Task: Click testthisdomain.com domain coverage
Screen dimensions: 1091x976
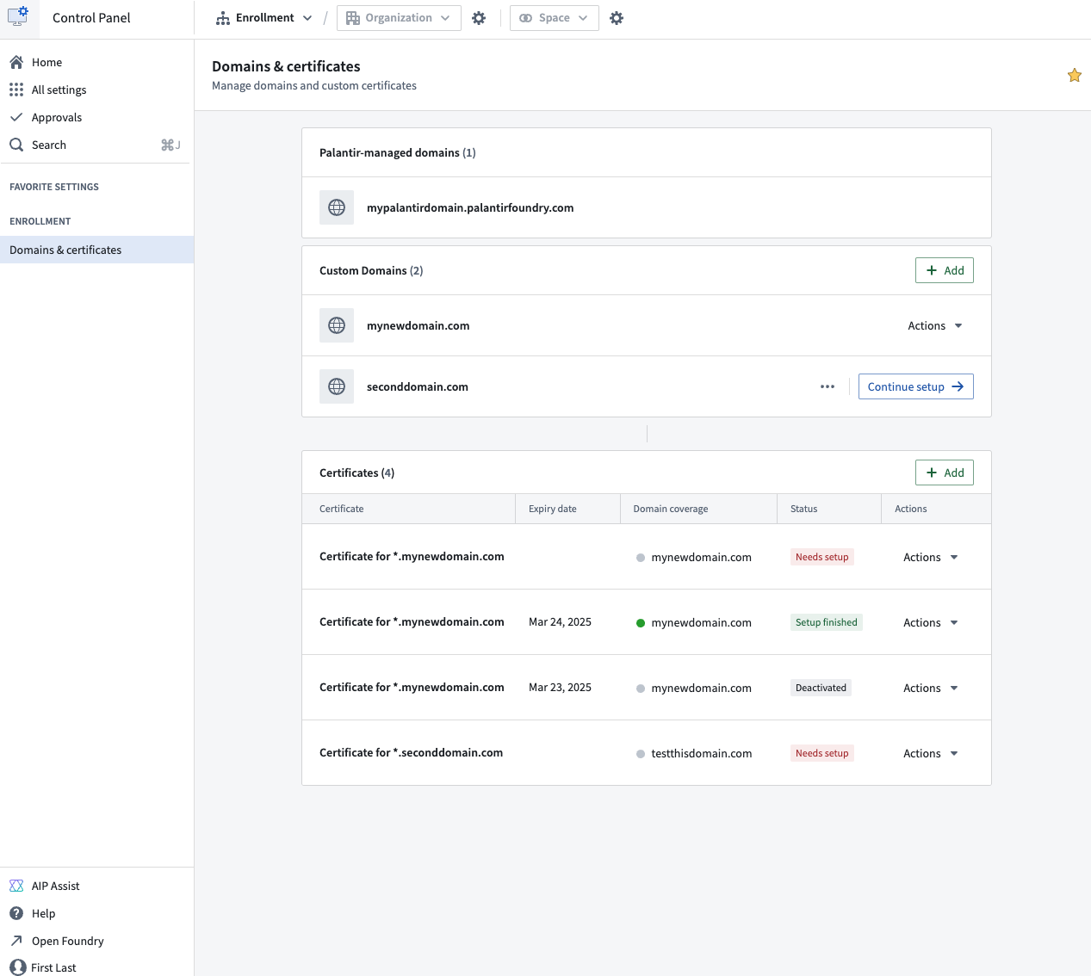Action: tap(701, 753)
